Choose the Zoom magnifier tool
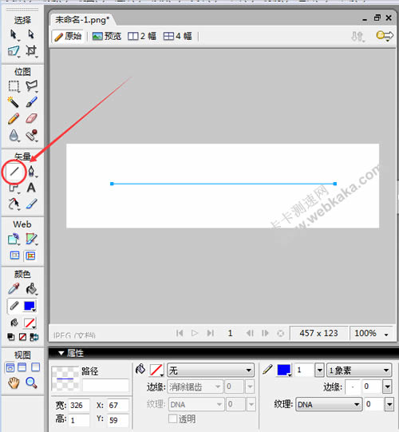Screen dimensions: 399x432 point(31,382)
